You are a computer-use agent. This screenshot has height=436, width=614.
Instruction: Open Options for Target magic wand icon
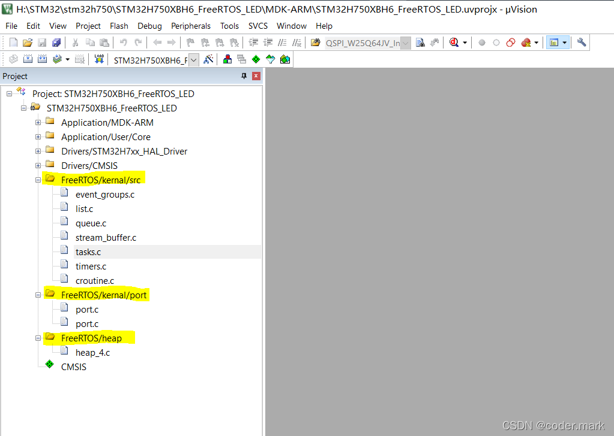(208, 59)
